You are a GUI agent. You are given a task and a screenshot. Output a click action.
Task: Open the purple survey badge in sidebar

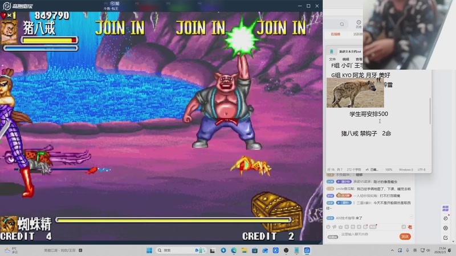[446, 208]
